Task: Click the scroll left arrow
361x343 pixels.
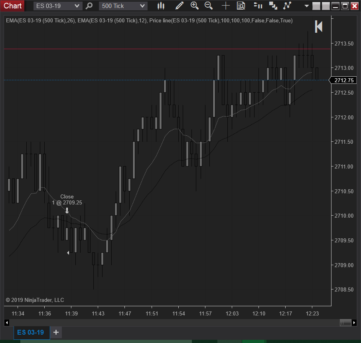Action: [x=7, y=323]
